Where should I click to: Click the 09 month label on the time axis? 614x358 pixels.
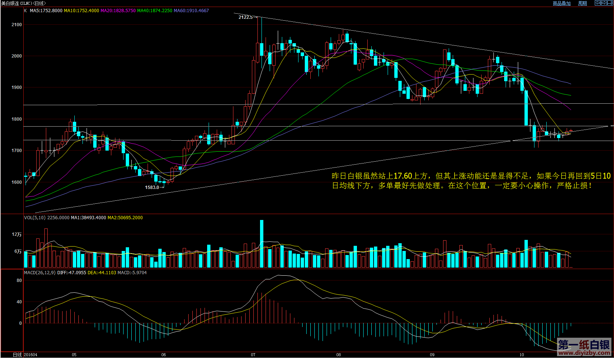[x=432, y=355]
